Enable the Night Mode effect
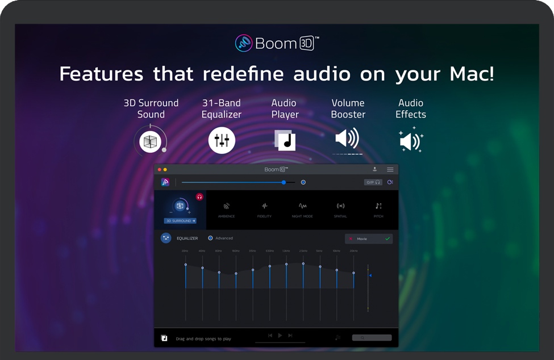This screenshot has width=554, height=360. [x=302, y=210]
